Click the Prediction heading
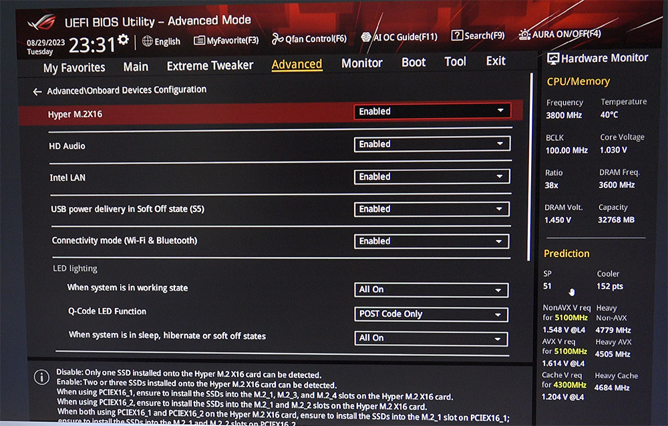 click(x=566, y=254)
